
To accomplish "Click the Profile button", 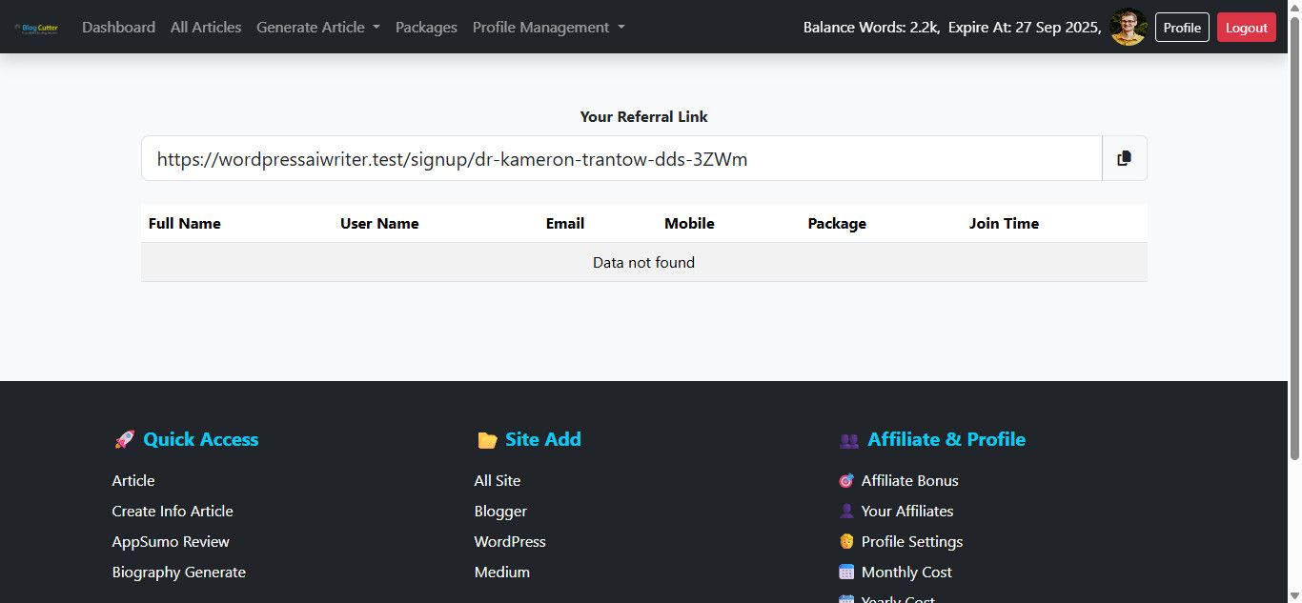I will pyautogui.click(x=1182, y=28).
